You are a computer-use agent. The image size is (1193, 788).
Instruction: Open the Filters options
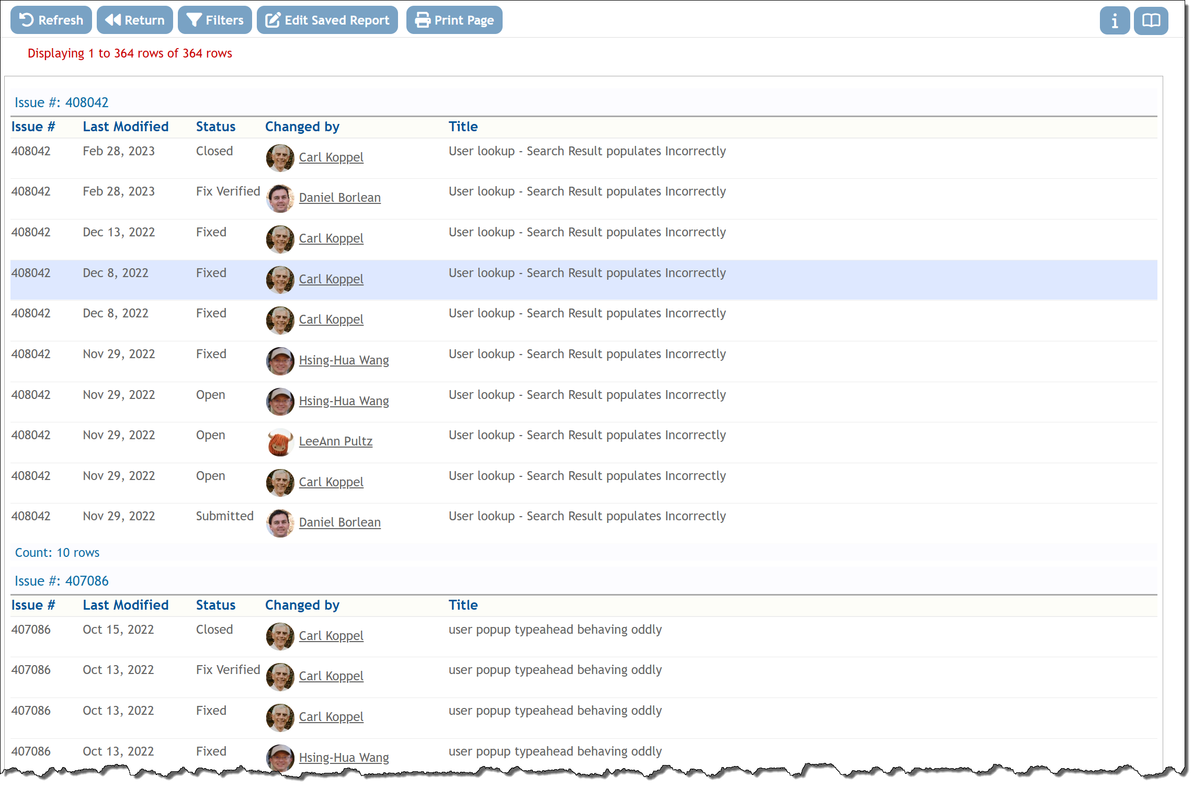pyautogui.click(x=214, y=20)
